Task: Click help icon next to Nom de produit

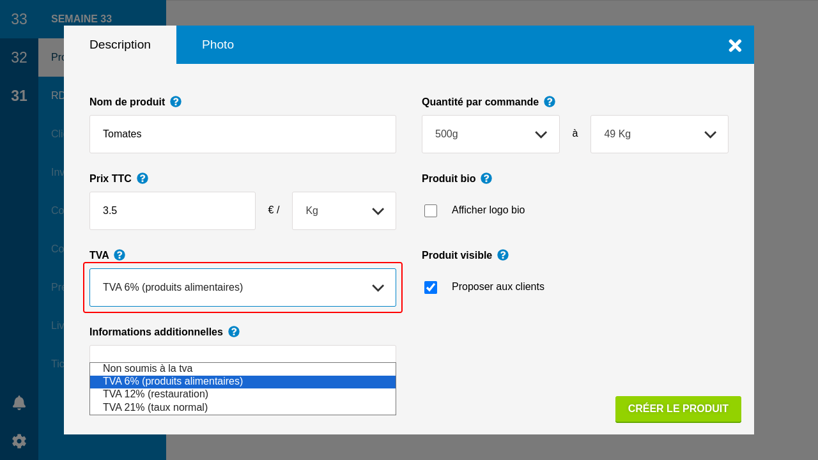Action: pos(176,102)
